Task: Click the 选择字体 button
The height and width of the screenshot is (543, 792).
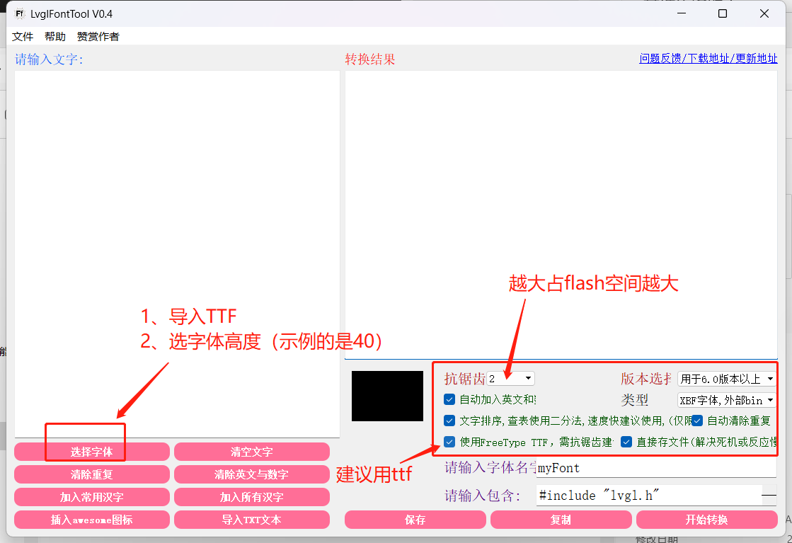Action: [92, 452]
